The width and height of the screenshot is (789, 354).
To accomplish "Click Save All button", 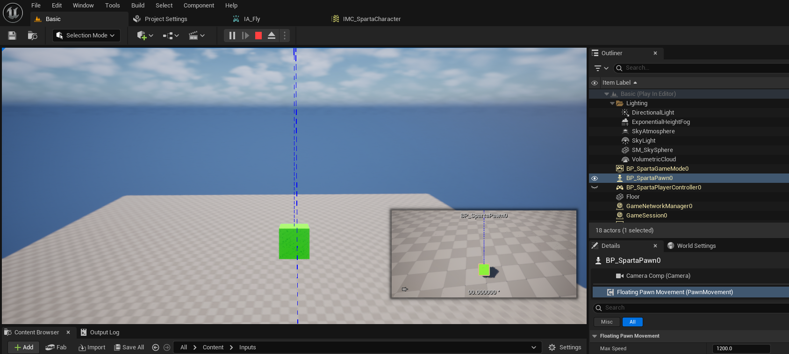I will click(x=129, y=347).
